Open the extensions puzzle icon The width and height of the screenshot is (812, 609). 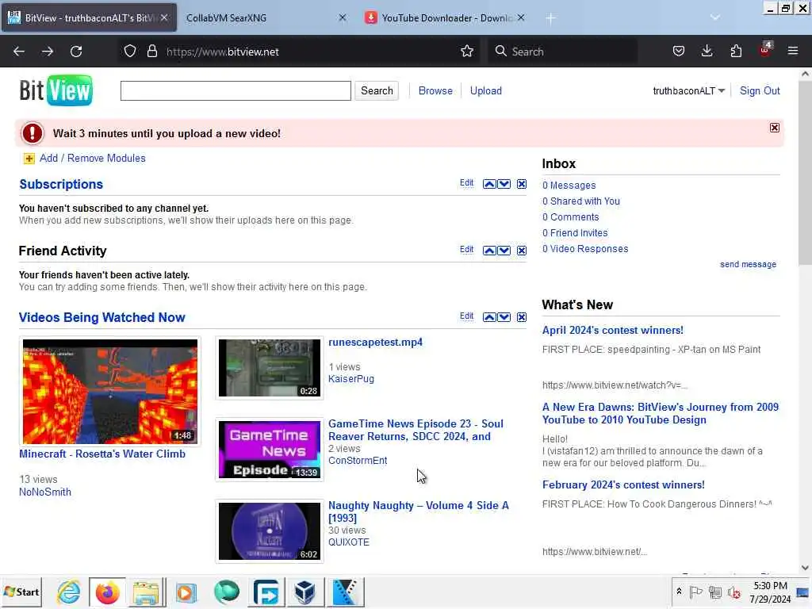pos(736,52)
